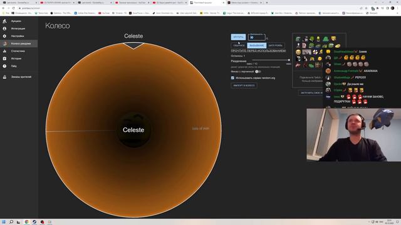
Task: Open the Гайд help icon
Action: coord(4,66)
